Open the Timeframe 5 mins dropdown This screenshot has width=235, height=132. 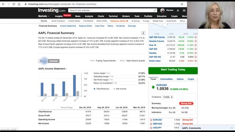click(167, 97)
